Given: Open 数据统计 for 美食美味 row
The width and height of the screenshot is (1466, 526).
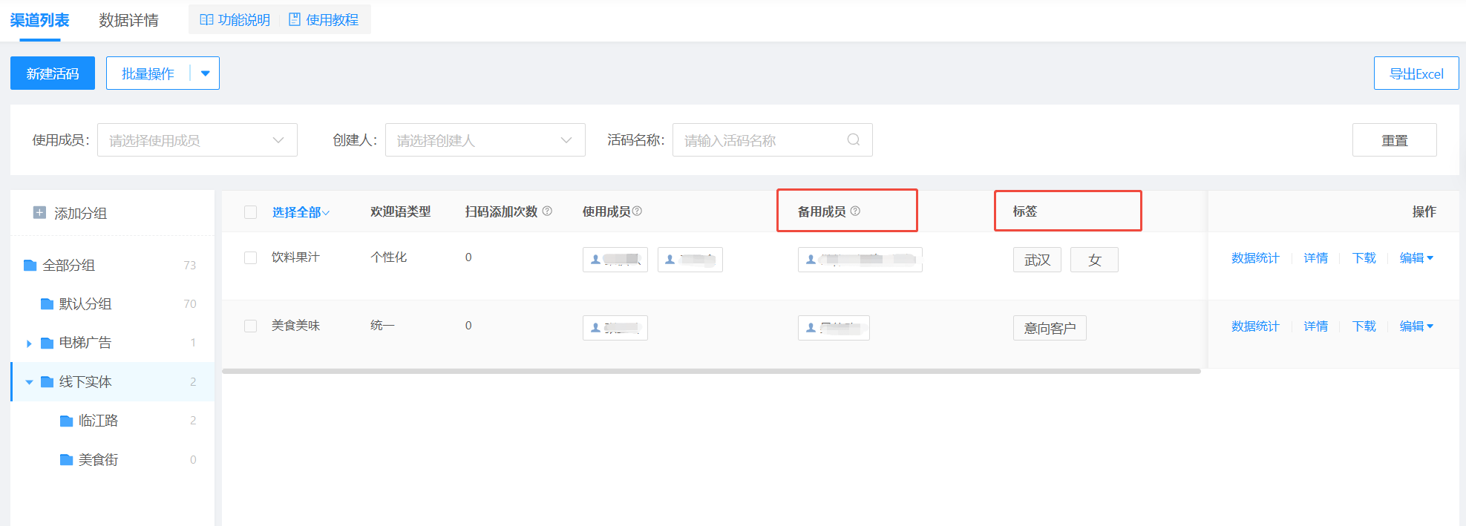Looking at the screenshot, I should coord(1255,326).
